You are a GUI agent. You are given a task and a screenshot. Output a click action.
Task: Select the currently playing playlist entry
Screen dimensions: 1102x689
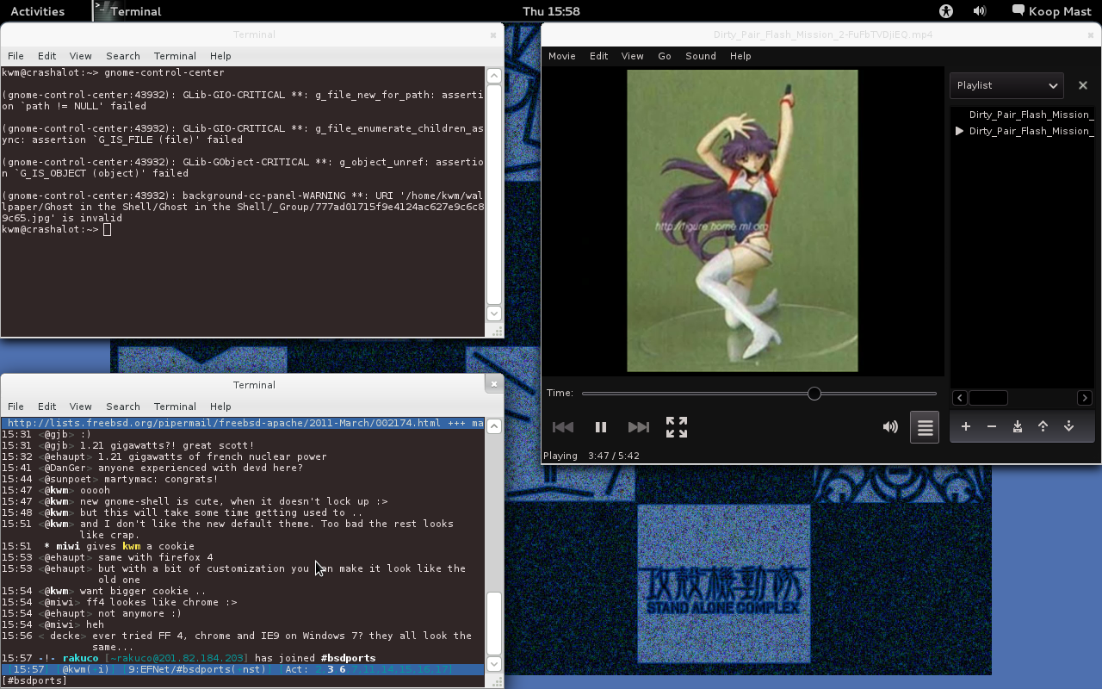pyautogui.click(x=1024, y=131)
